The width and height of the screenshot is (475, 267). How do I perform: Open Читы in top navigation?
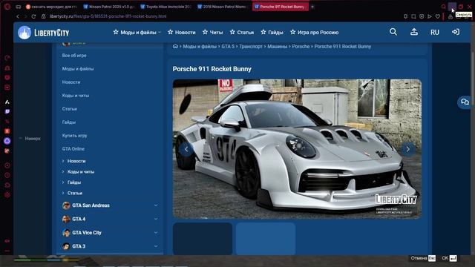213,32
